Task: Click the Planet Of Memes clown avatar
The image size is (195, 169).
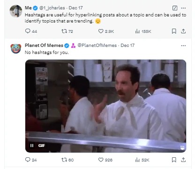Action: tap(16, 48)
